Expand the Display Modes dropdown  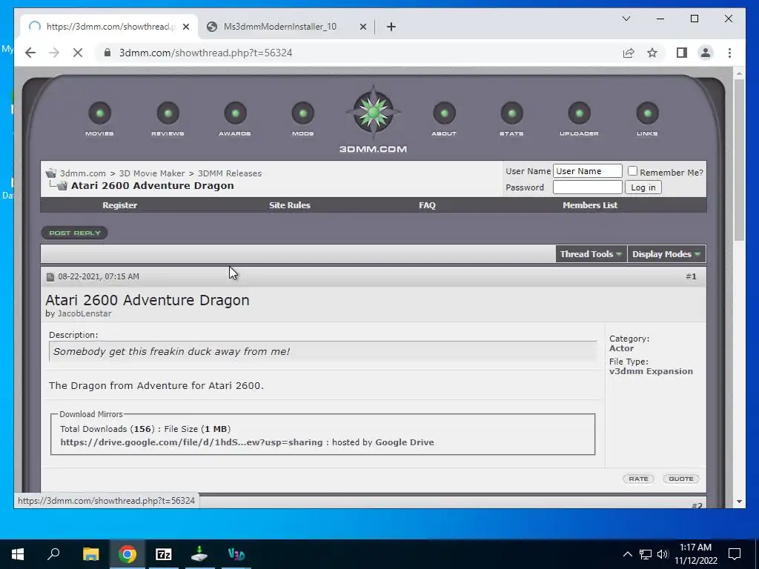tap(666, 254)
